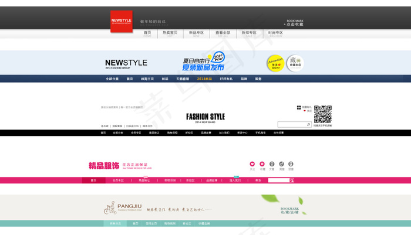Click the second pink round collect icon
Screen dimensions: 411x235
click(262, 164)
